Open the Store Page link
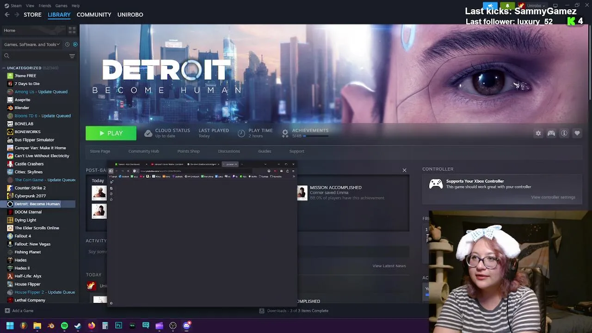This screenshot has height=333, width=592. coord(100,151)
